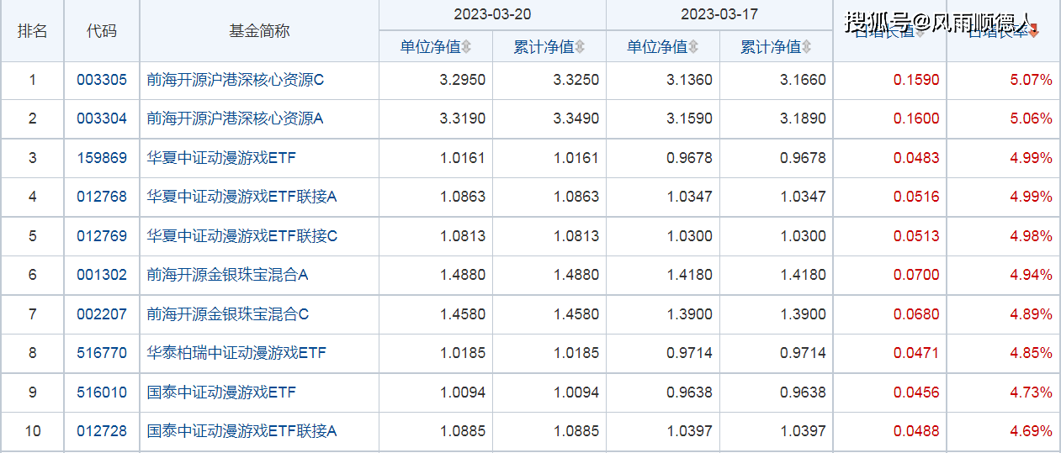Open 前海开源沪港深核心资源A fund link

pos(235,119)
